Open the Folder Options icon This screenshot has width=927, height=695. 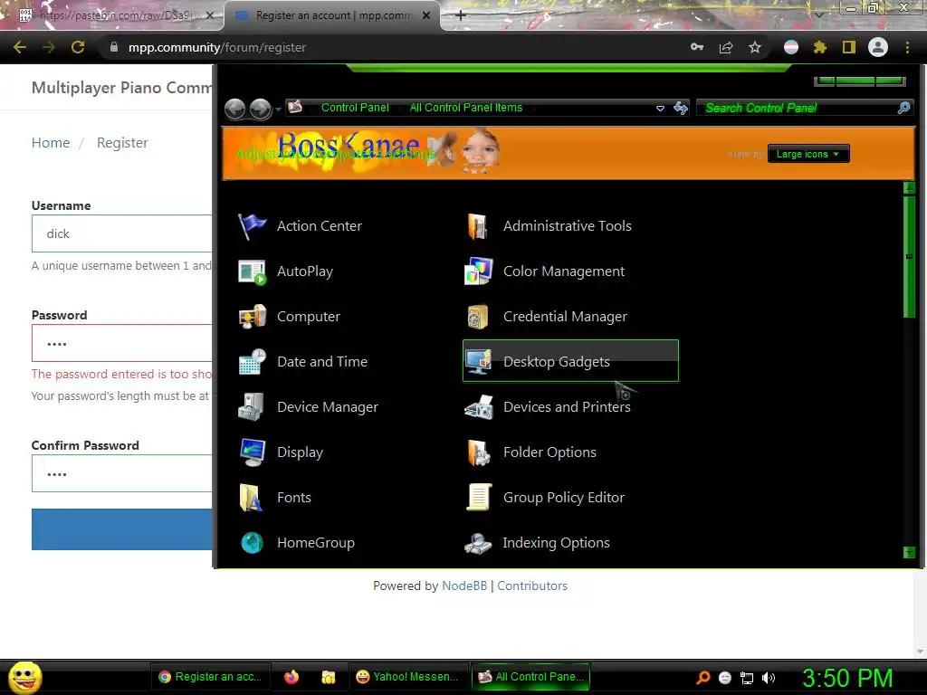[x=478, y=452]
